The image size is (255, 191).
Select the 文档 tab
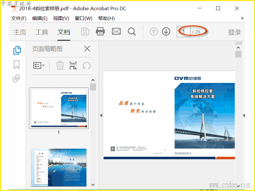(64, 32)
